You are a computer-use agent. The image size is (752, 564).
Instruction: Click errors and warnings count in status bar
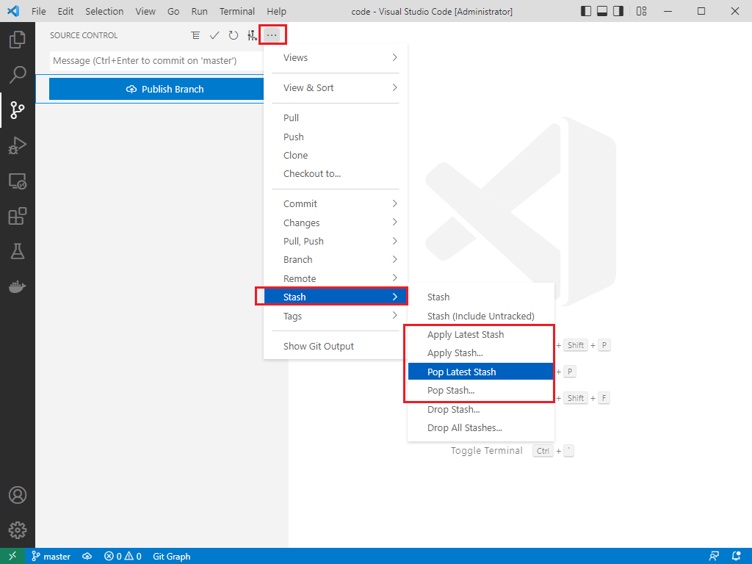pyautogui.click(x=123, y=557)
